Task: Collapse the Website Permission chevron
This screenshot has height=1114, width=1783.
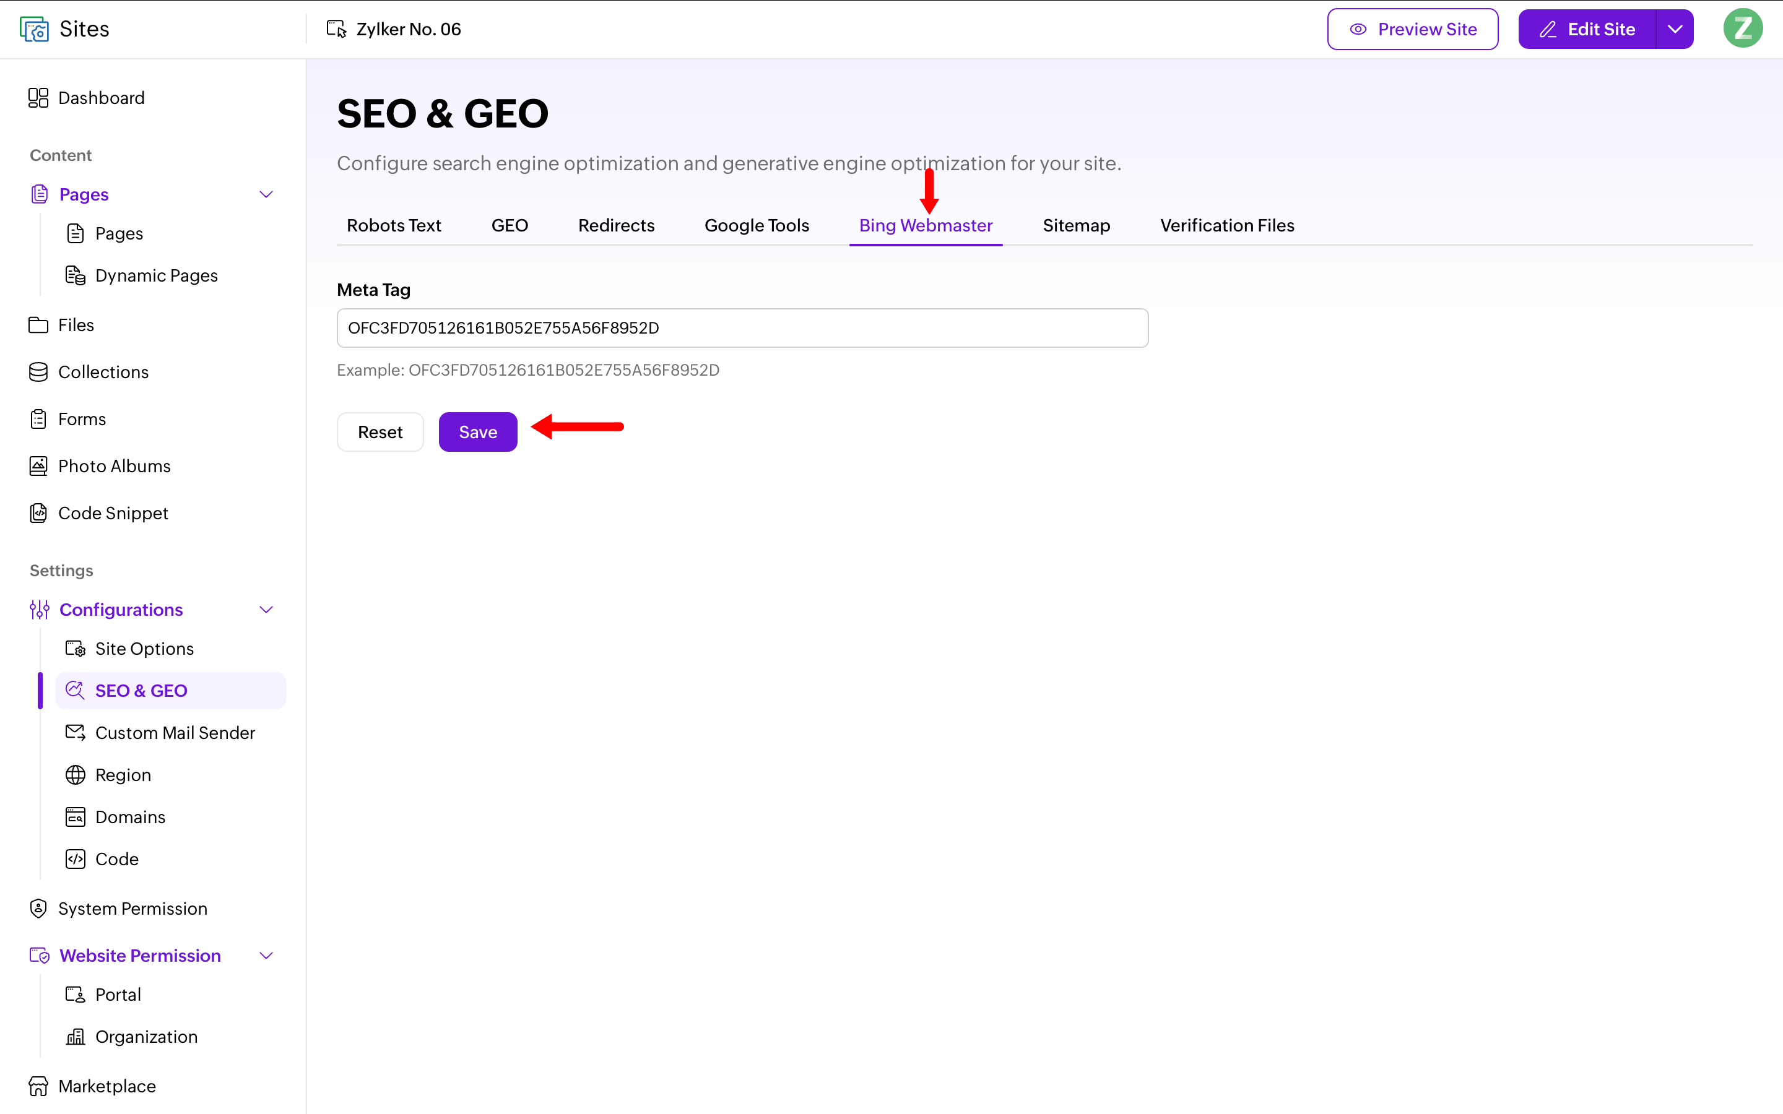Action: click(x=267, y=956)
